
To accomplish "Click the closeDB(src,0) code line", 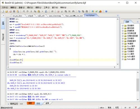I will pyautogui.click(x=16, y=60).
